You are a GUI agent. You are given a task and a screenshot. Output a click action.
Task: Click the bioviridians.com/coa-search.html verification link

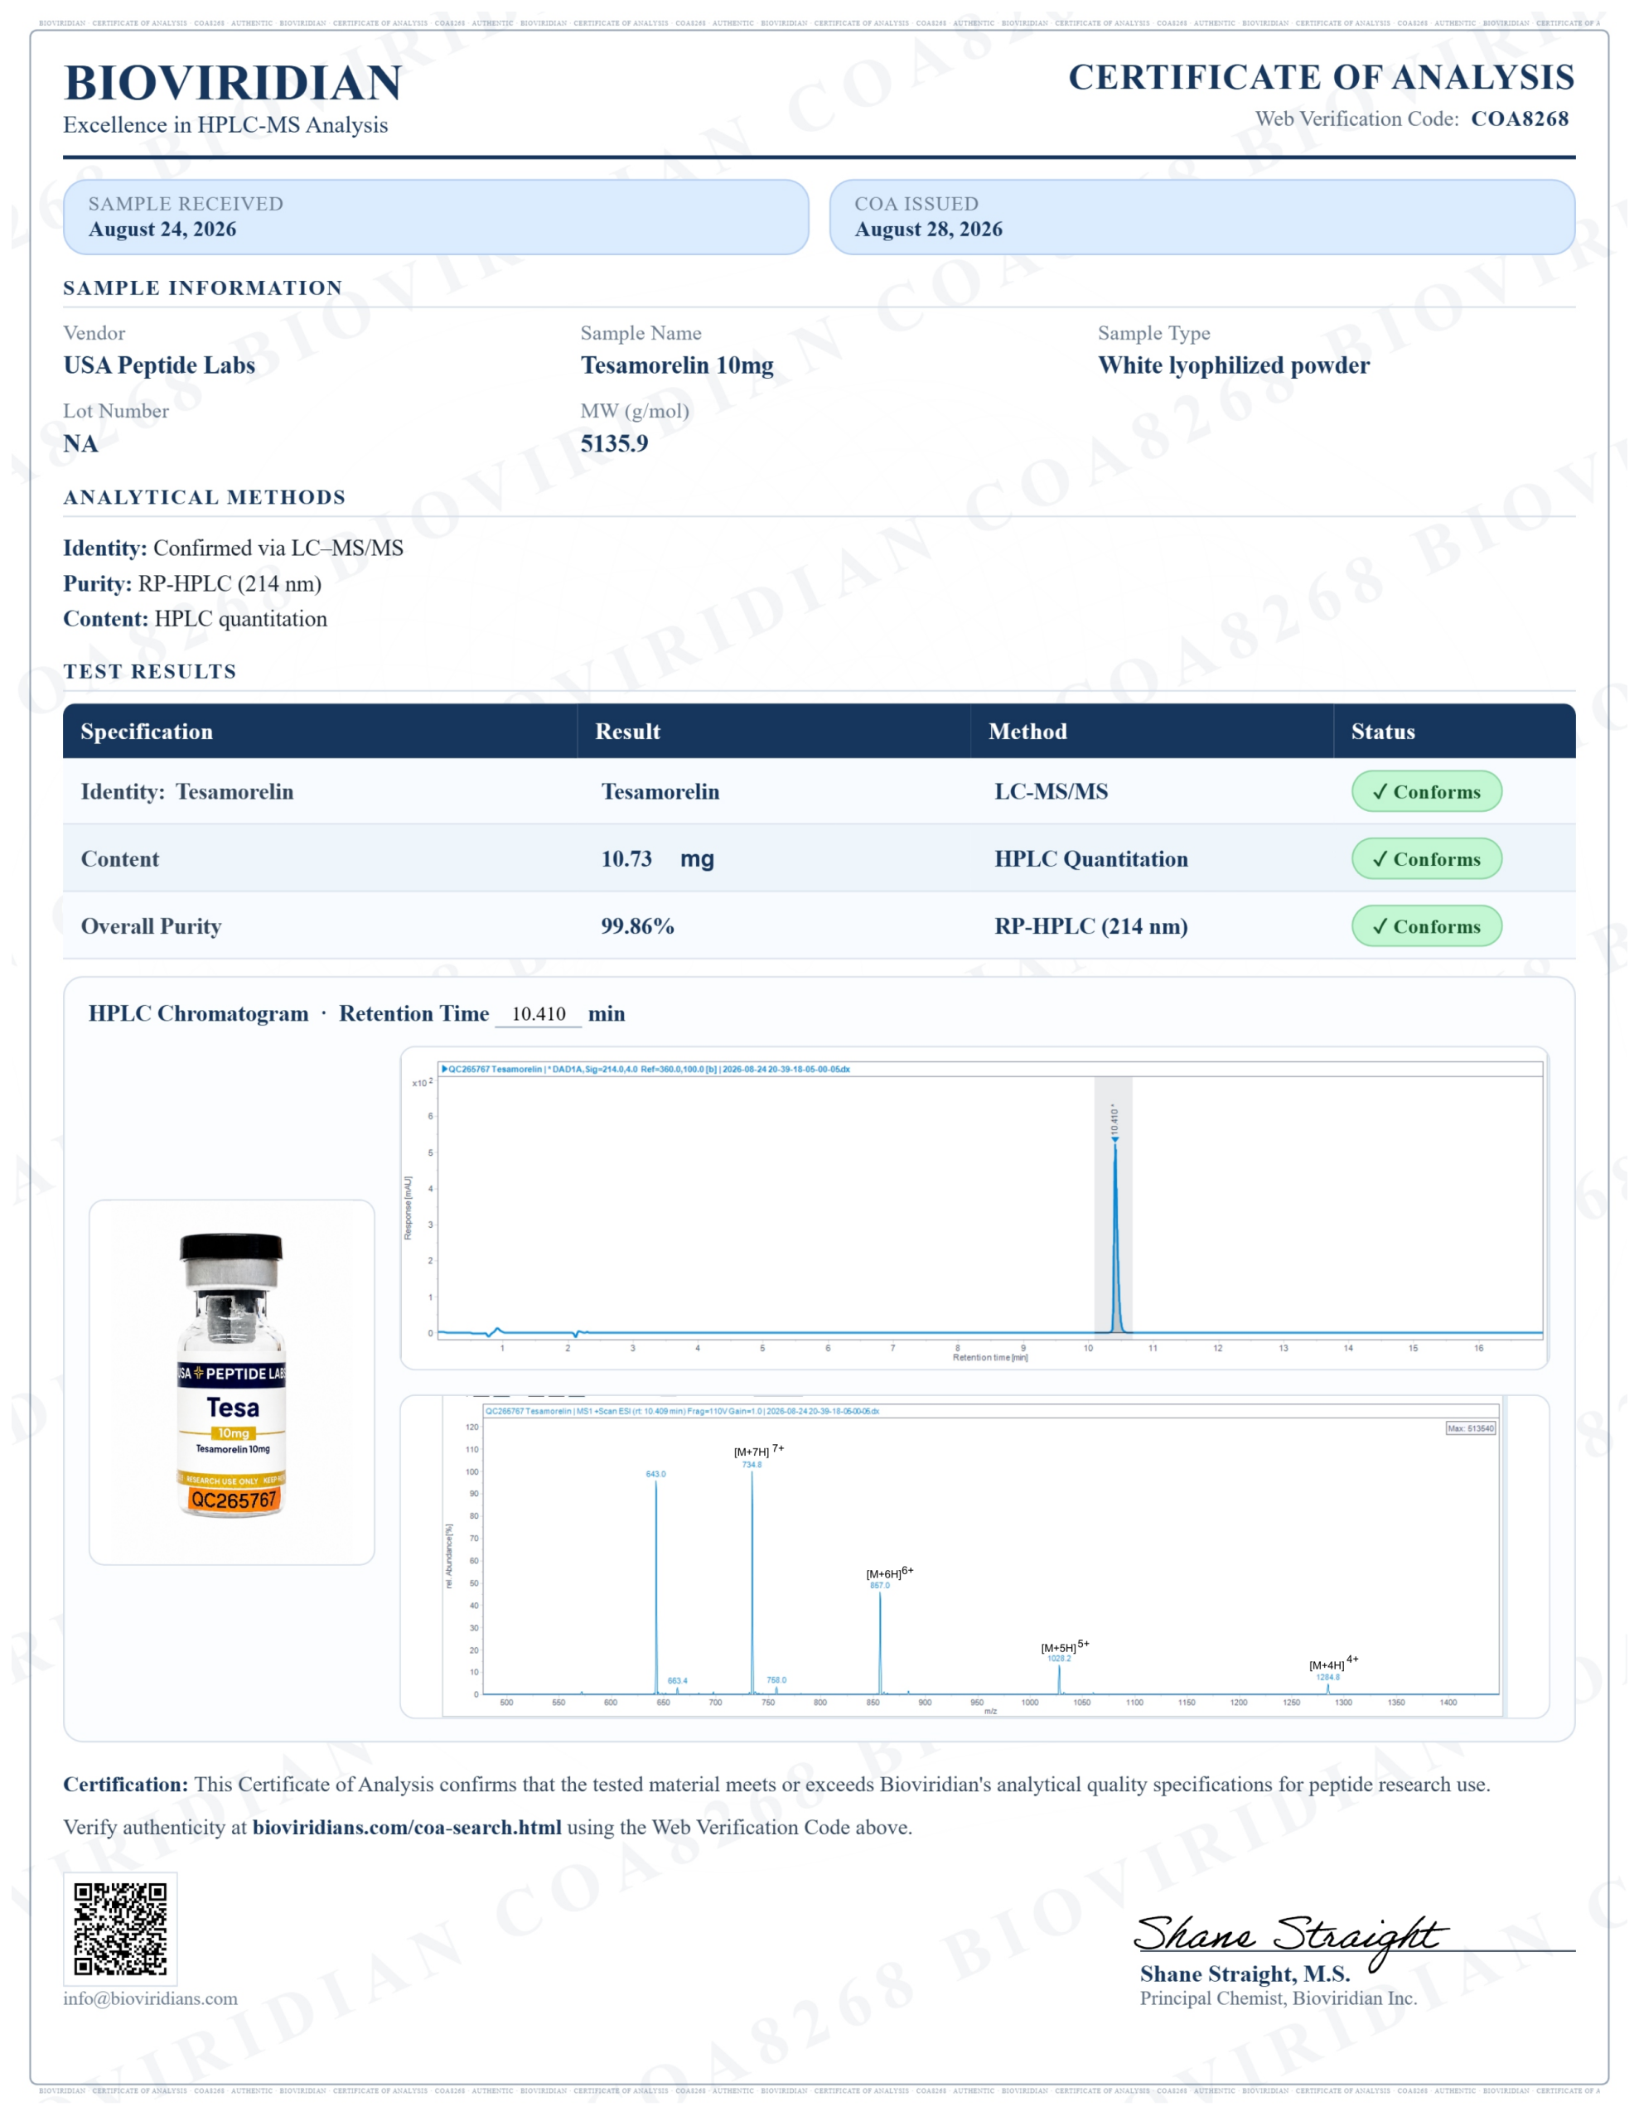click(406, 1827)
